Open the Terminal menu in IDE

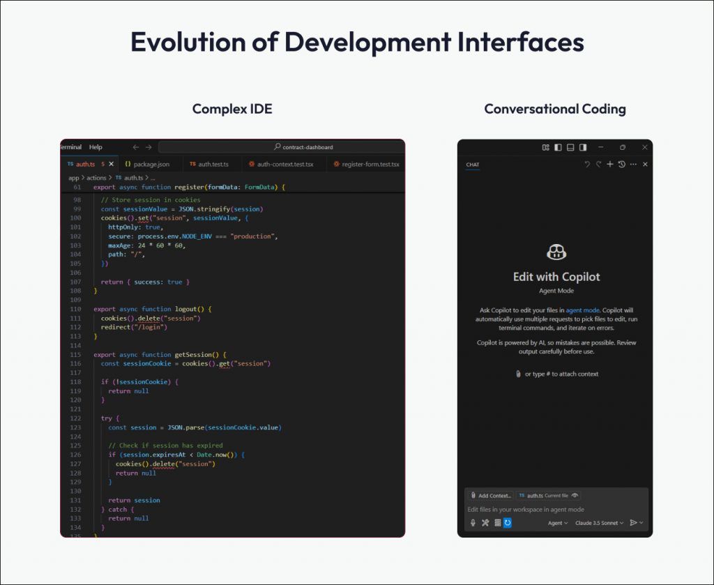(72, 147)
